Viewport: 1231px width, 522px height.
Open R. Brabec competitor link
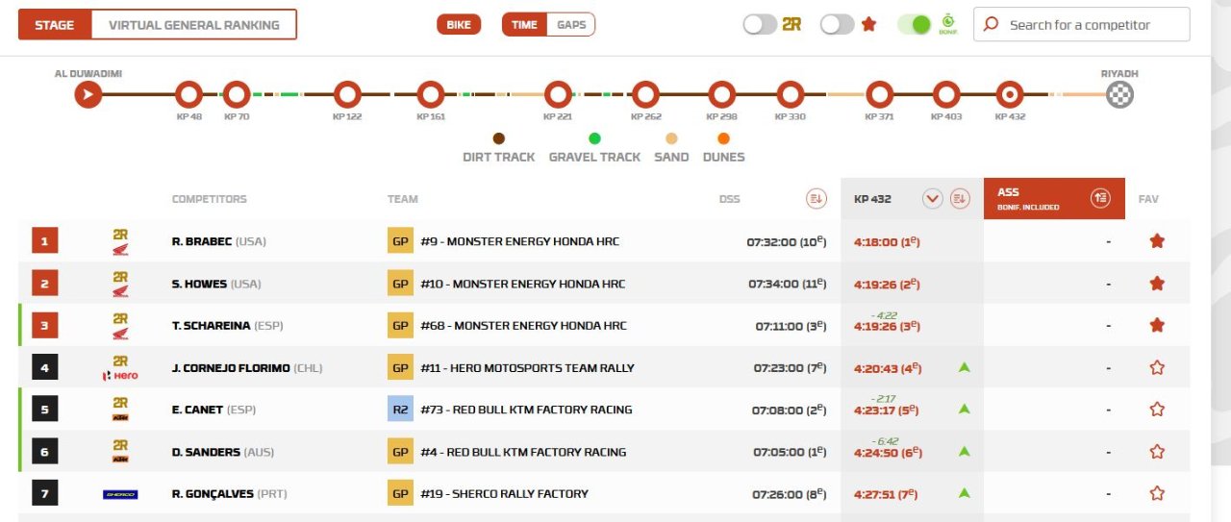tap(201, 241)
